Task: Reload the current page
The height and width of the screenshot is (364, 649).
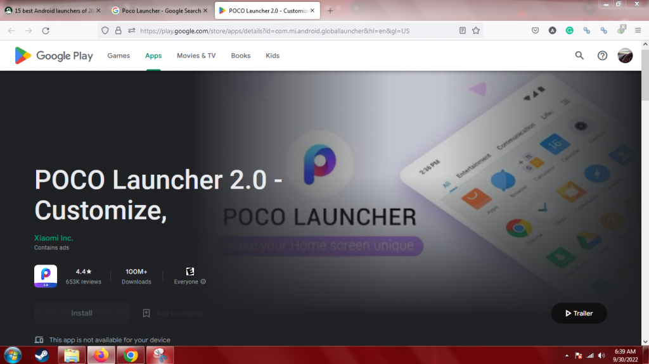Action: pos(46,30)
